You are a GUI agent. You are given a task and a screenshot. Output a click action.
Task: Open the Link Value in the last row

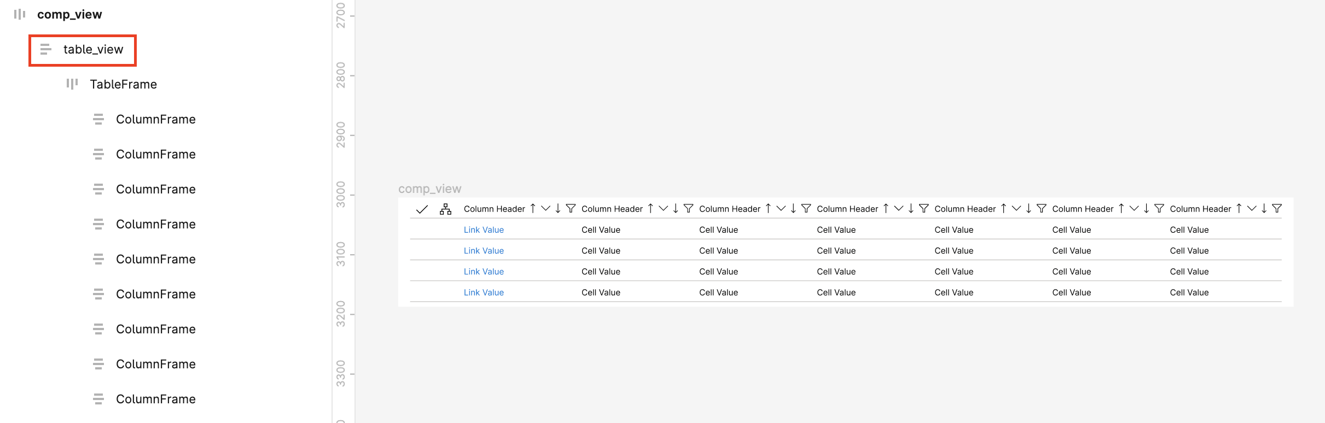point(484,293)
